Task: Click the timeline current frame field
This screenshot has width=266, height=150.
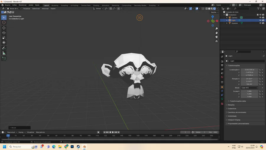Action: 185,132
